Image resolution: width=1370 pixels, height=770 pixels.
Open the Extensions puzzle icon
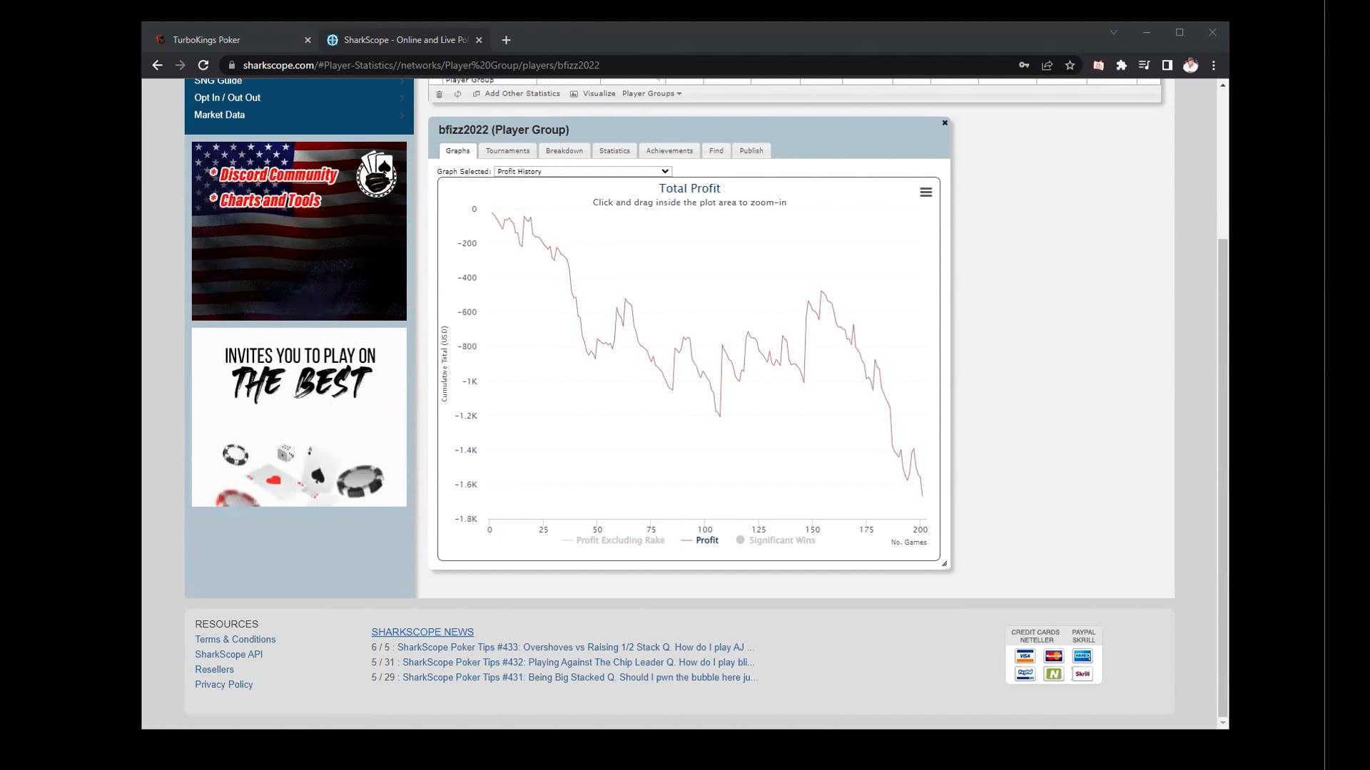[x=1121, y=65]
